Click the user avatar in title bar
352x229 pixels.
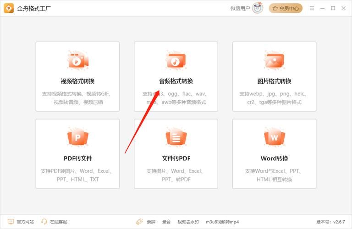click(x=258, y=8)
